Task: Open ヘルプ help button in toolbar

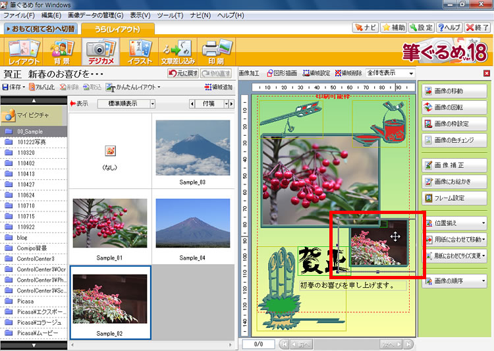Action: 450,28
